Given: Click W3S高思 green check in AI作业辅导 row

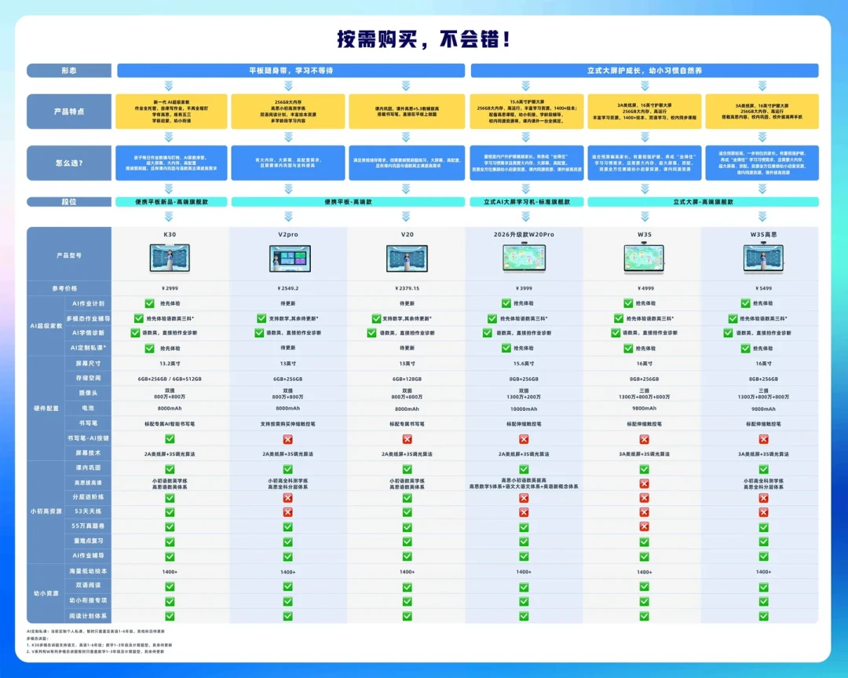Looking at the screenshot, I should (764, 556).
